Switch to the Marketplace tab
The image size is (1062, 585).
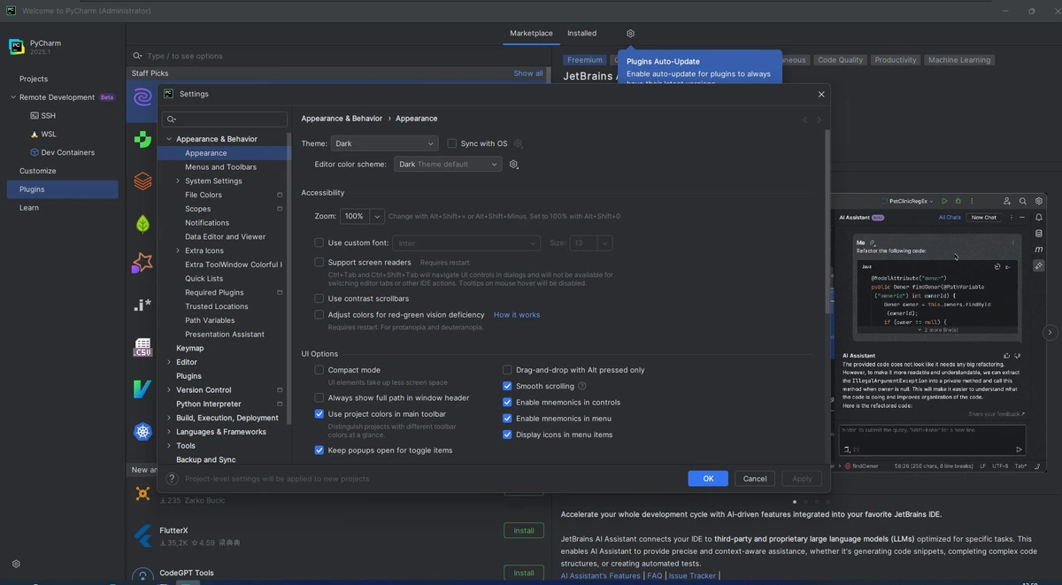531,34
